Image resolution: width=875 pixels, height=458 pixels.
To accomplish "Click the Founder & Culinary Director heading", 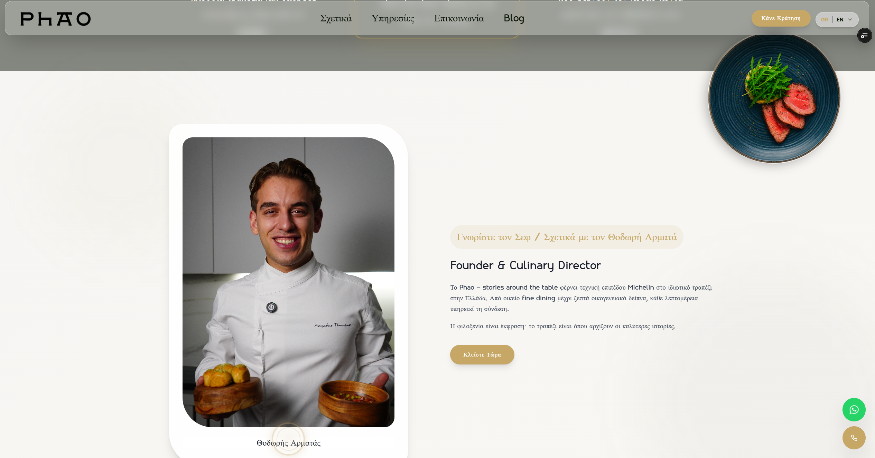I will pos(525,265).
